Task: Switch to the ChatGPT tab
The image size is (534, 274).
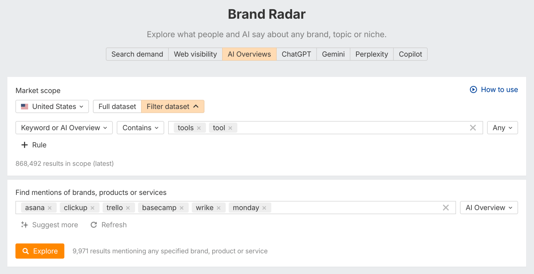Action: (296, 54)
